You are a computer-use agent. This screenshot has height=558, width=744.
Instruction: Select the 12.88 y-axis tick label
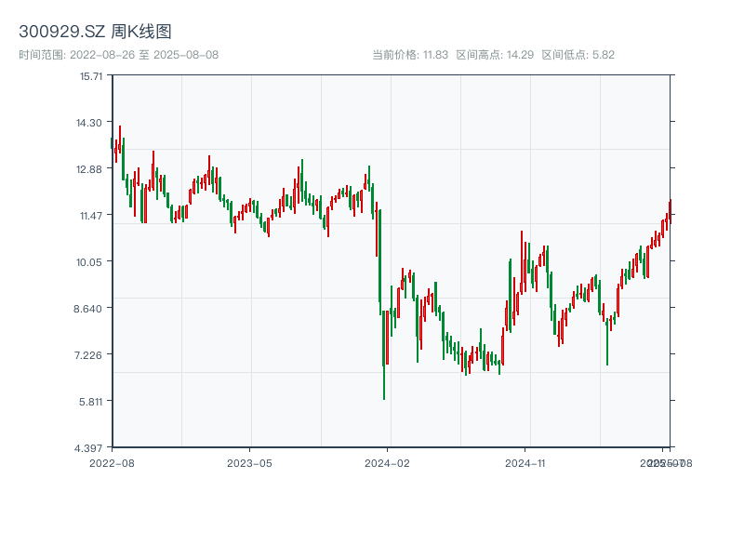pos(91,168)
